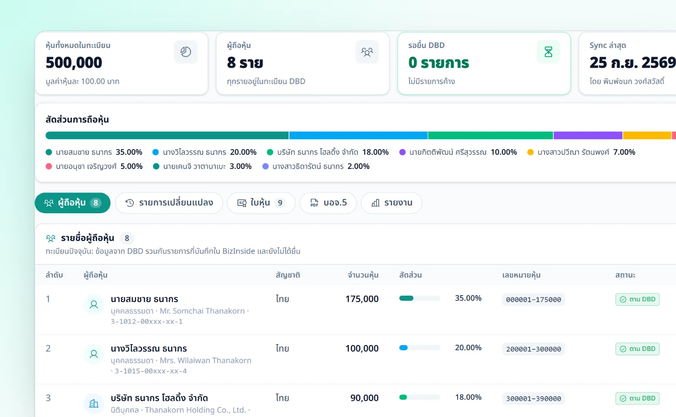Click the avatar icon for นางวิไลวรรณ ธนากร
Screen dimensions: 676x417
pos(94,354)
